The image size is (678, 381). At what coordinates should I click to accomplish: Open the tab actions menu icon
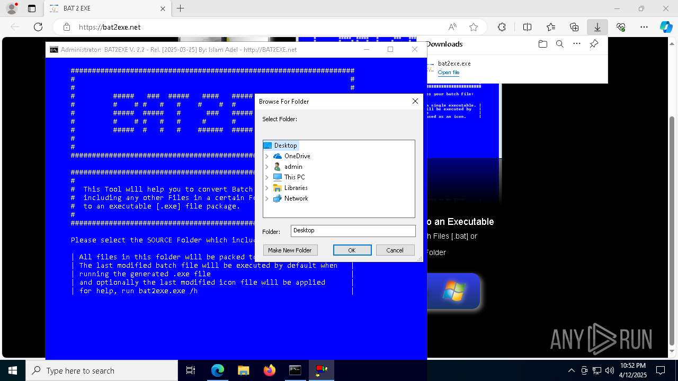pos(32,8)
